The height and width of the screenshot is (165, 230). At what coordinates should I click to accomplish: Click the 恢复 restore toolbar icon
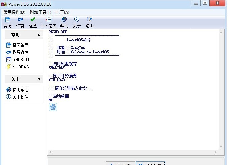coord(20,19)
